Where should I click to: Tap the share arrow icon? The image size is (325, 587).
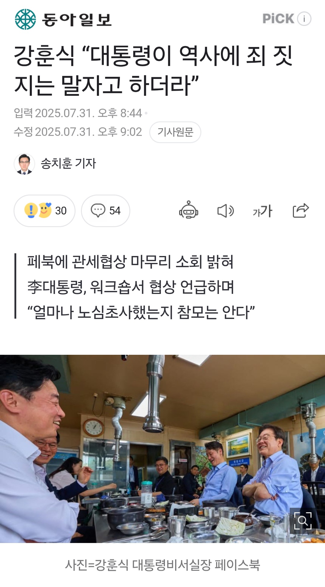301,210
